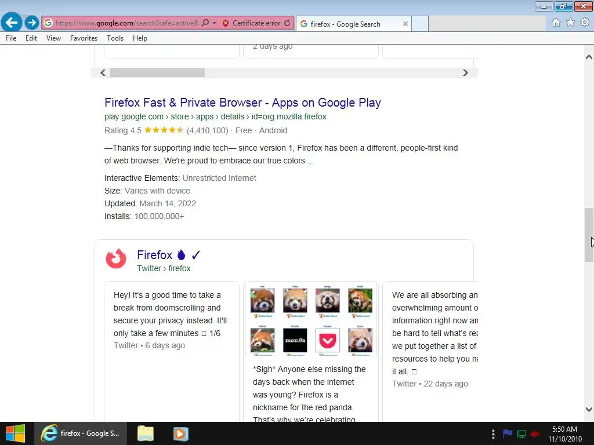Click 'Installs: 100,000,000+' text
The height and width of the screenshot is (445, 594).
click(144, 217)
